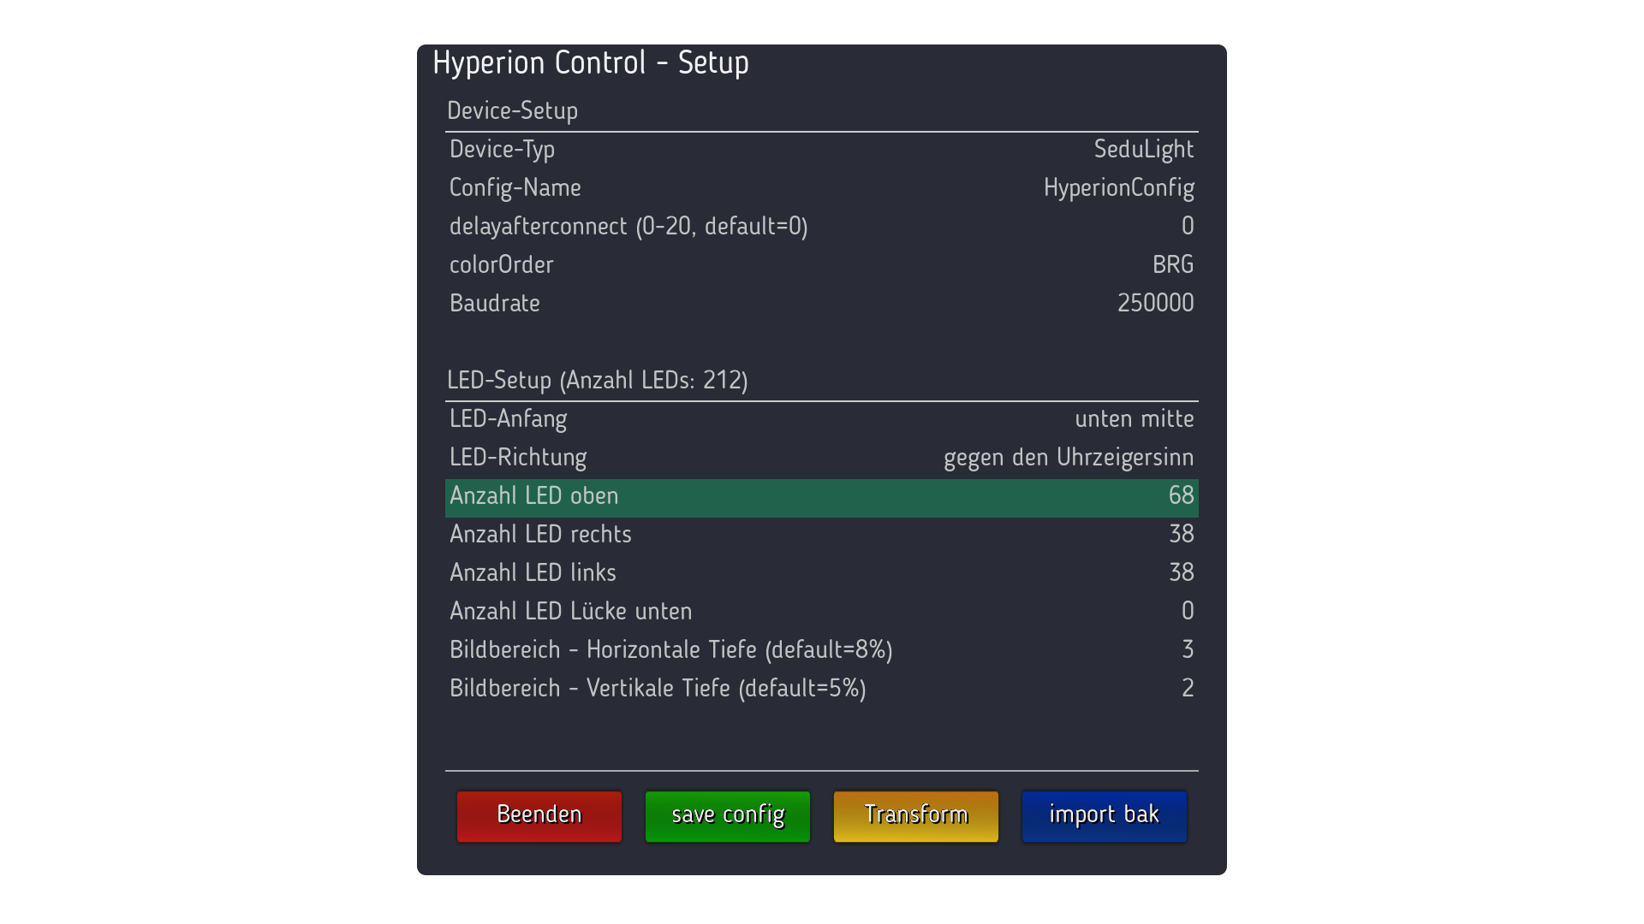Select the LED-Richtung row
The image size is (1644, 924).
822,458
